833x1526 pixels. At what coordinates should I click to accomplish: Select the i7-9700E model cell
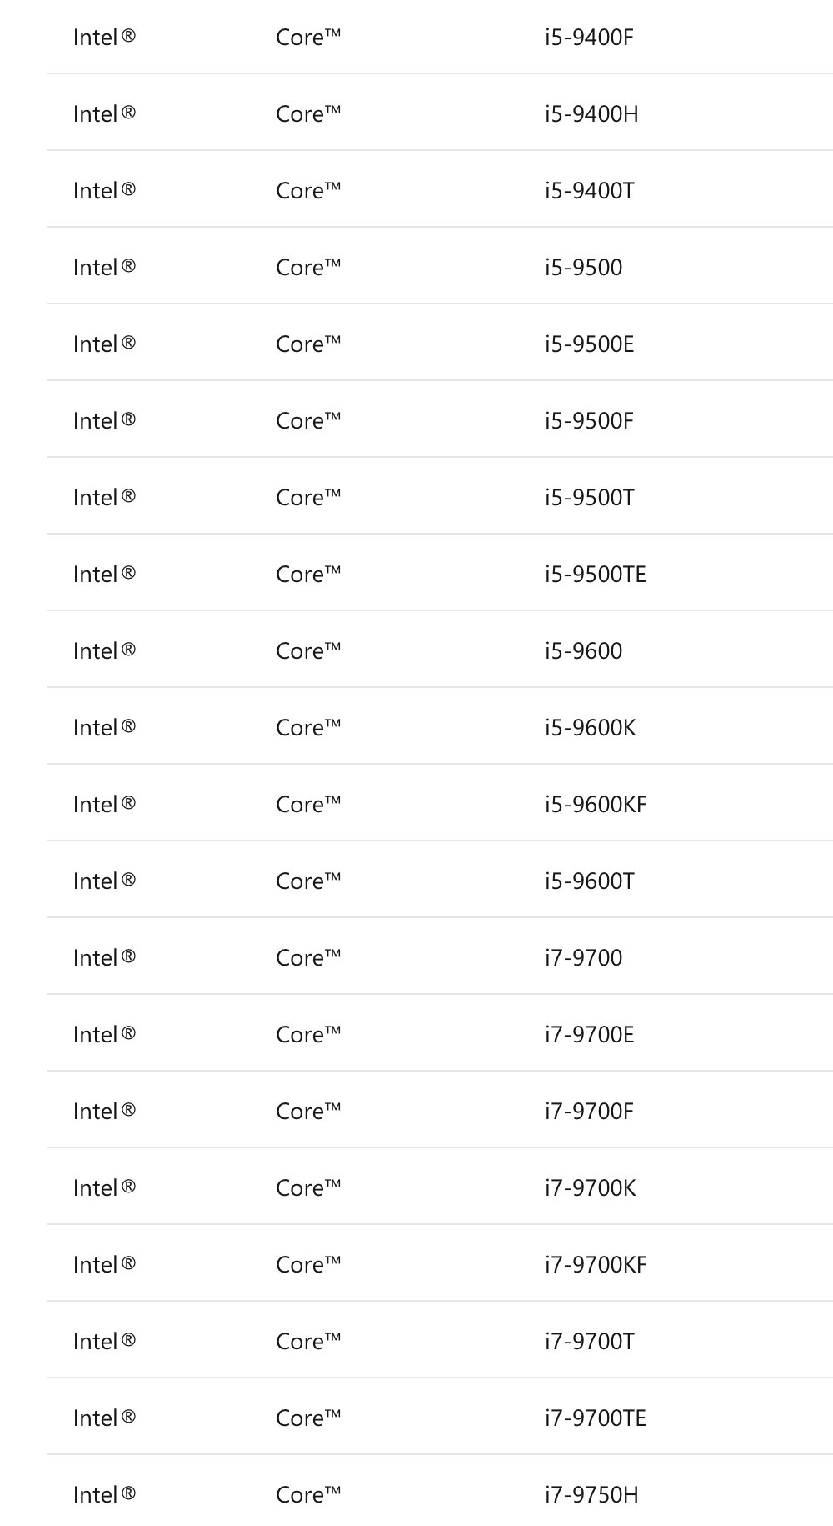[589, 1035]
